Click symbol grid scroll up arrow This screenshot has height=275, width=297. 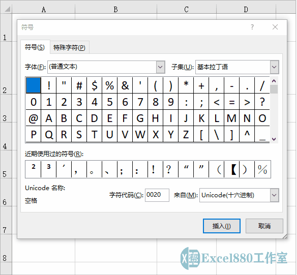pyautogui.click(x=274, y=81)
